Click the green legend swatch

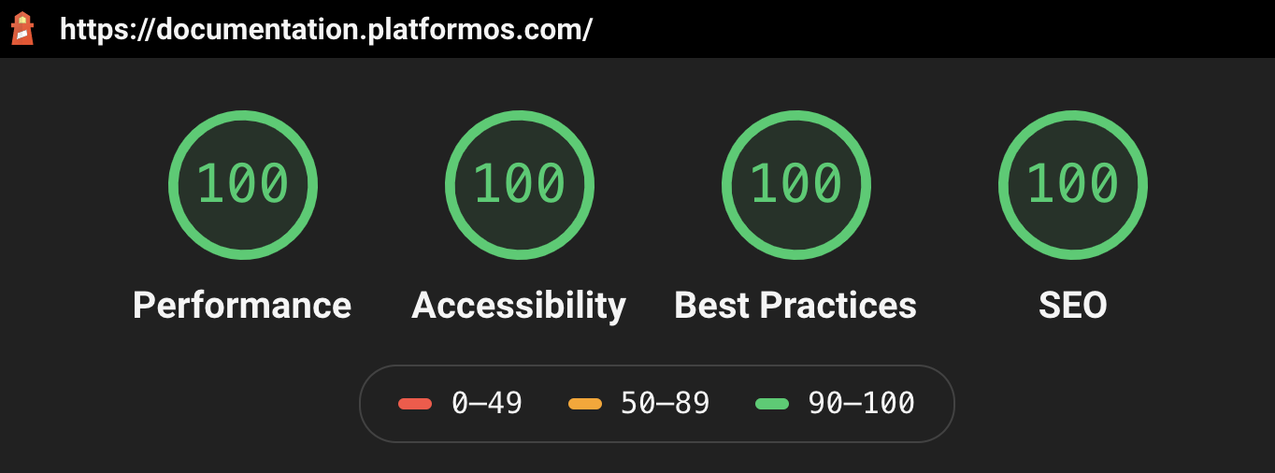coord(772,404)
